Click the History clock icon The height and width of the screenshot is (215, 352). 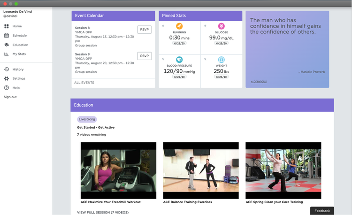(x=7, y=69)
